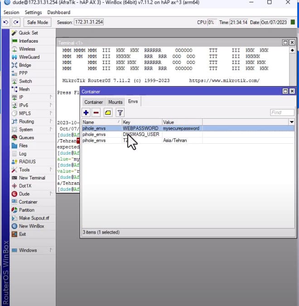Maximize the Terminal window
Image resolution: width=299 pixels, height=306 pixels.
[285, 42]
